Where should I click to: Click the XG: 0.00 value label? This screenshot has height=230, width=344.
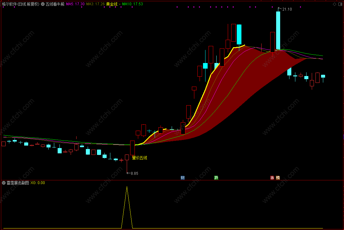tap(38, 183)
